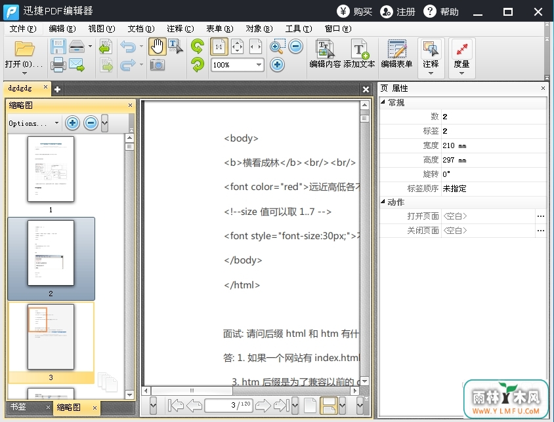
Task: Open zoom level 100% dropdown
Action: [259, 65]
